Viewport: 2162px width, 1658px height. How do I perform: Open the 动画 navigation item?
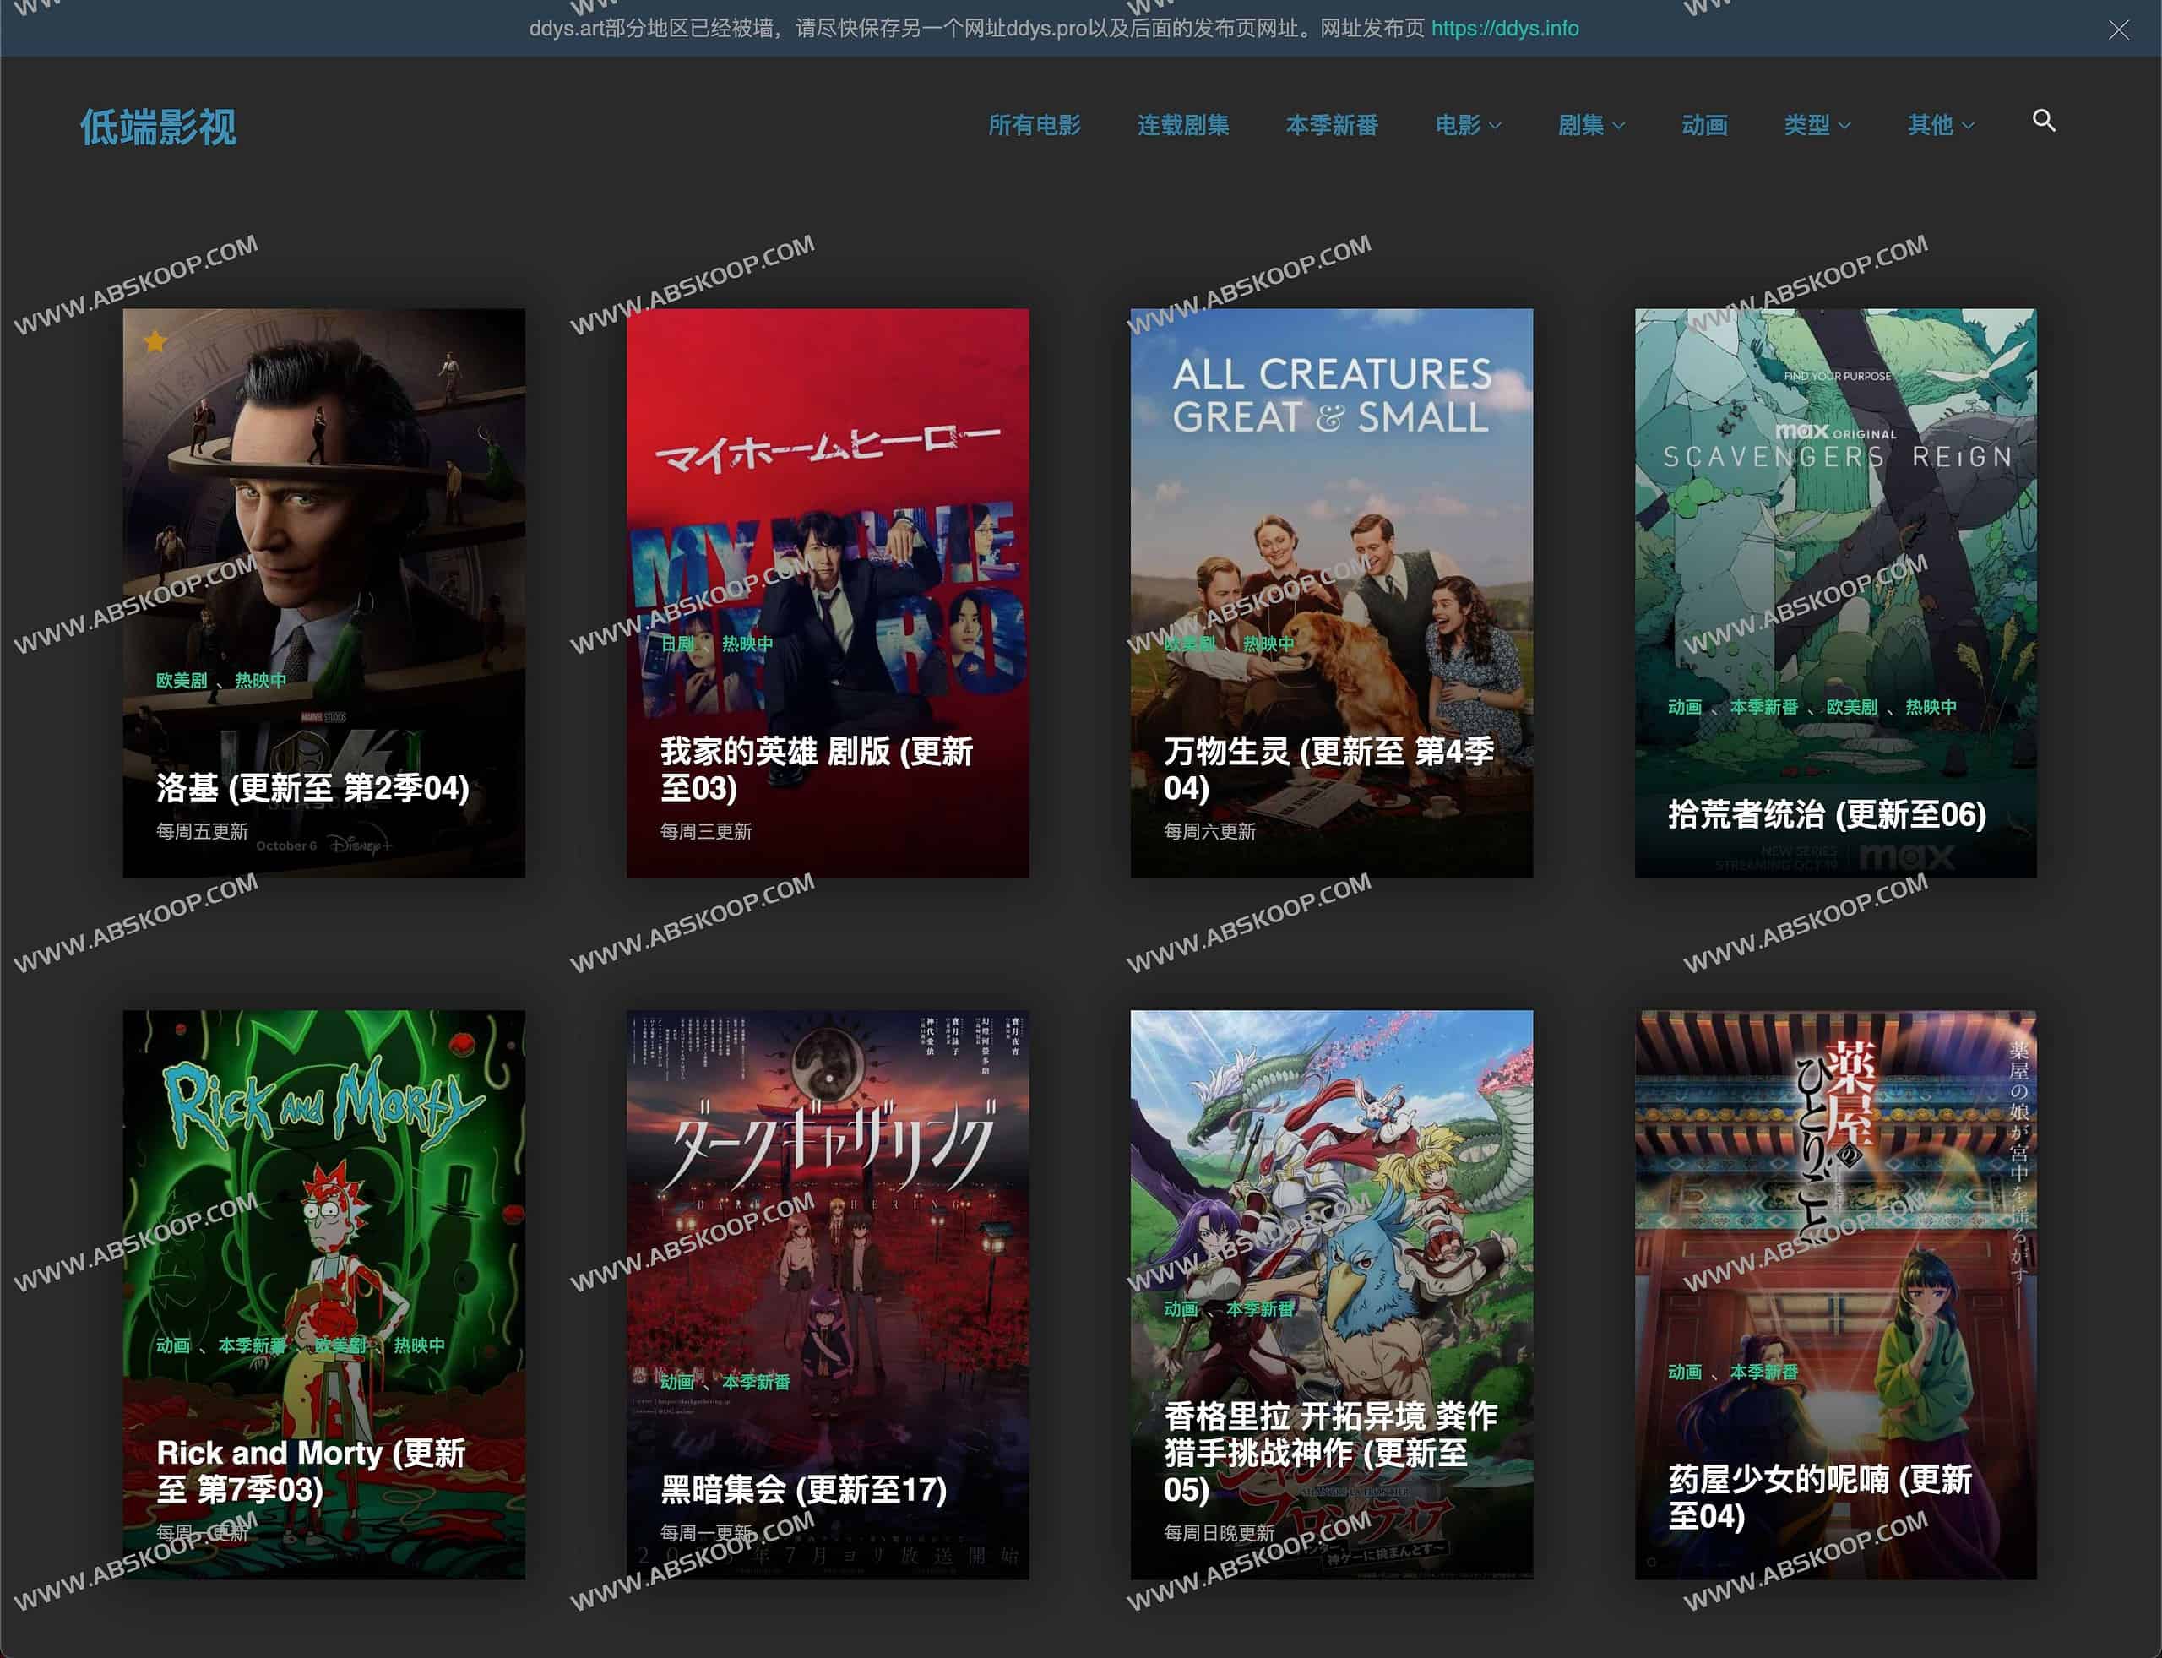pyautogui.click(x=1703, y=125)
